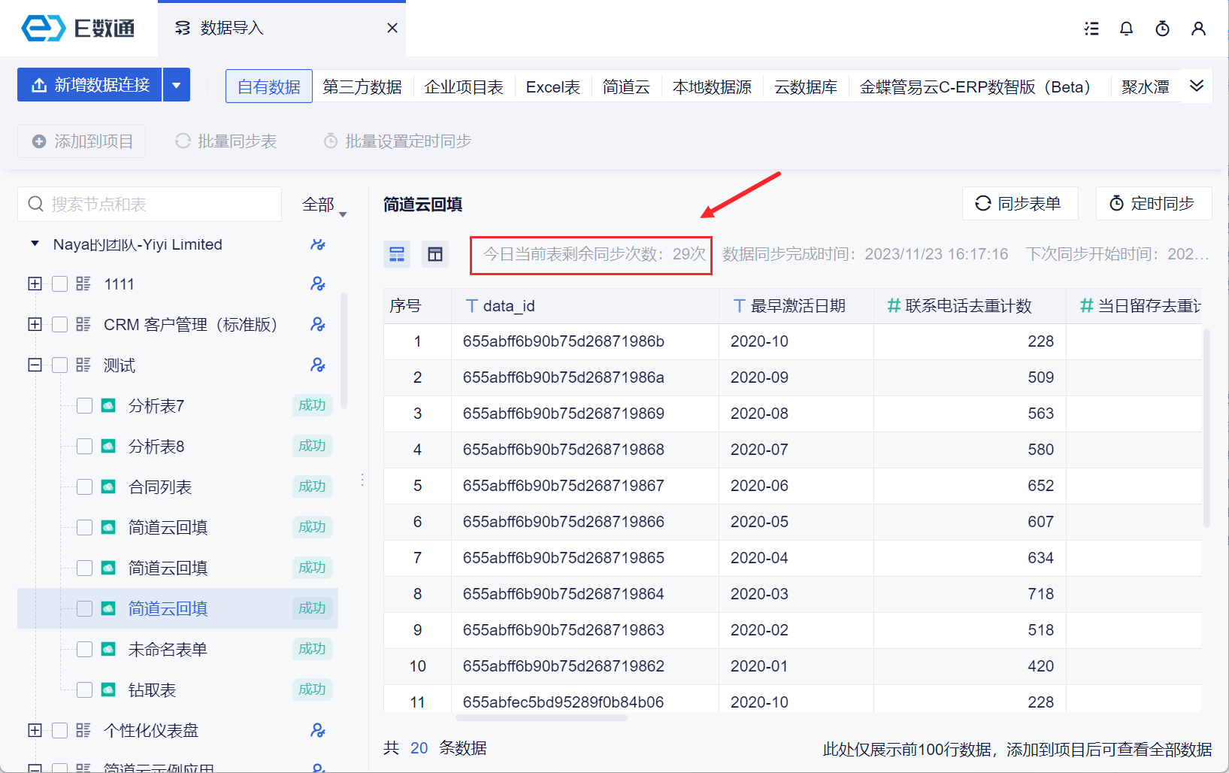Click the 定时同步 button

click(x=1154, y=204)
